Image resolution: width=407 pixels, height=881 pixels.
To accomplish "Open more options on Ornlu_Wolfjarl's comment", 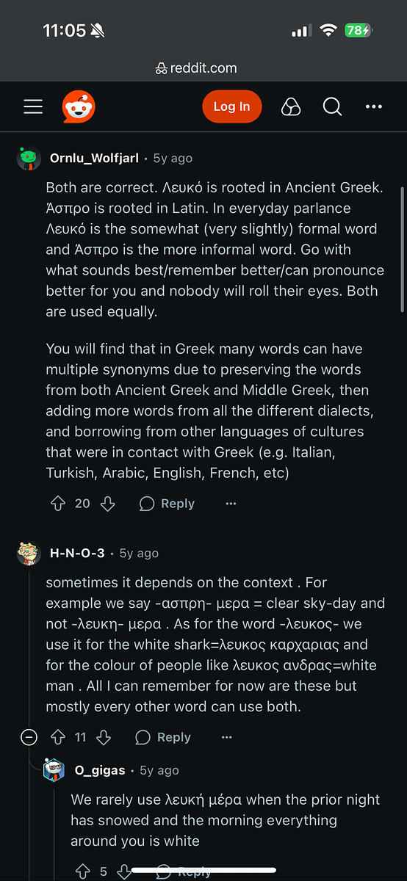I will tap(231, 504).
